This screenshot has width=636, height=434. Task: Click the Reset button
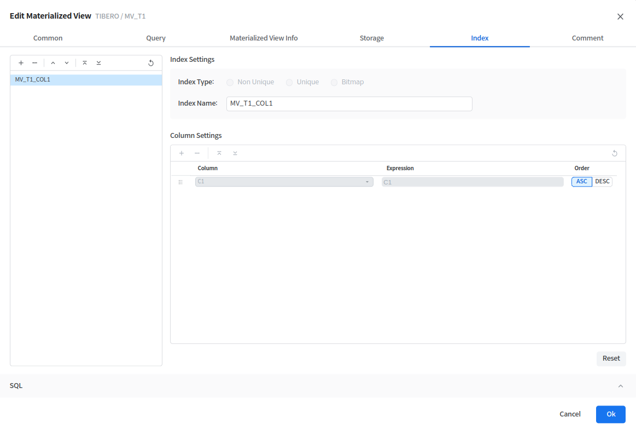(611, 358)
